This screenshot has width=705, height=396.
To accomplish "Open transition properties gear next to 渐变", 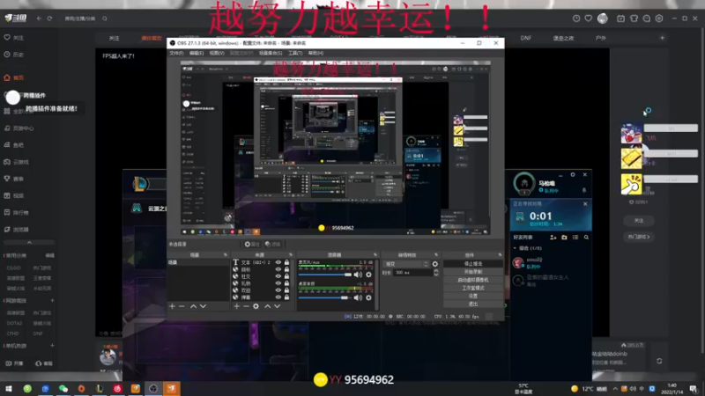I will tap(434, 264).
